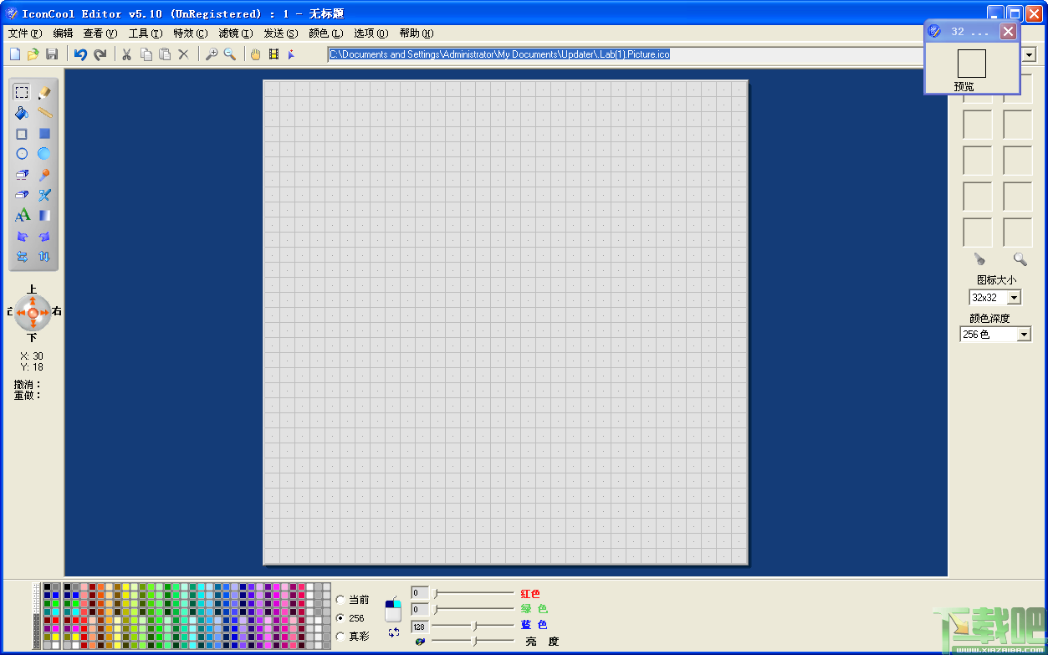Image resolution: width=1048 pixels, height=655 pixels.
Task: Click the flashlight icon above 图标大小
Action: tap(979, 259)
